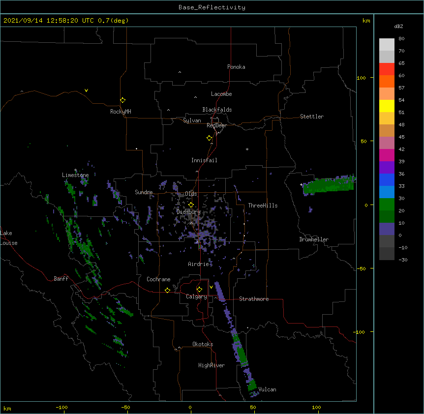Viewport: 424px width, 414px height.
Task: Click the yellow radar marker near RockyMH
Action: point(122,100)
